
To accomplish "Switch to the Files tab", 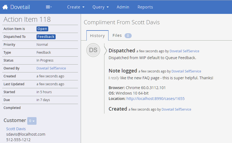I will [117, 36].
